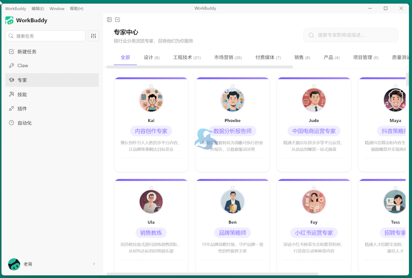Open the Window menu
This screenshot has width=412, height=278.
coord(57,9)
